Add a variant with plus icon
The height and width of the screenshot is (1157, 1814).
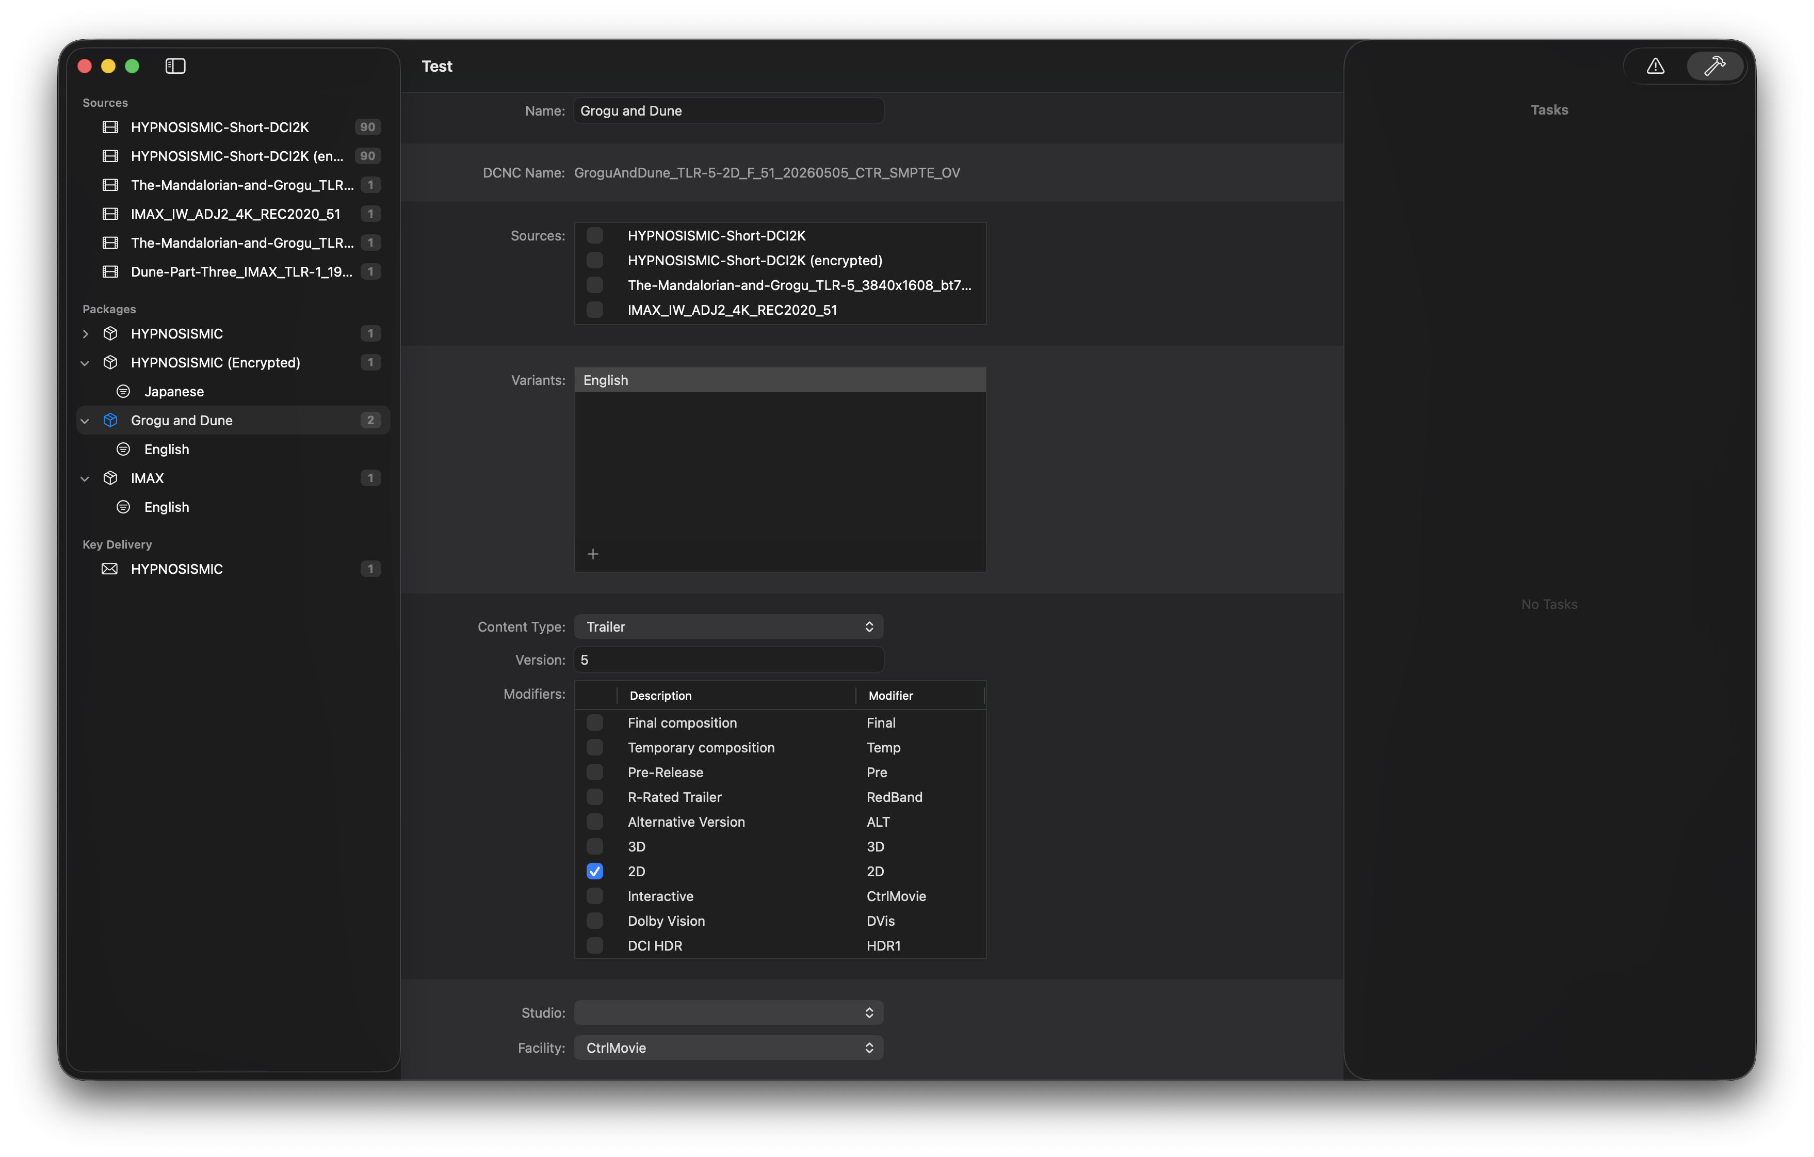click(593, 554)
